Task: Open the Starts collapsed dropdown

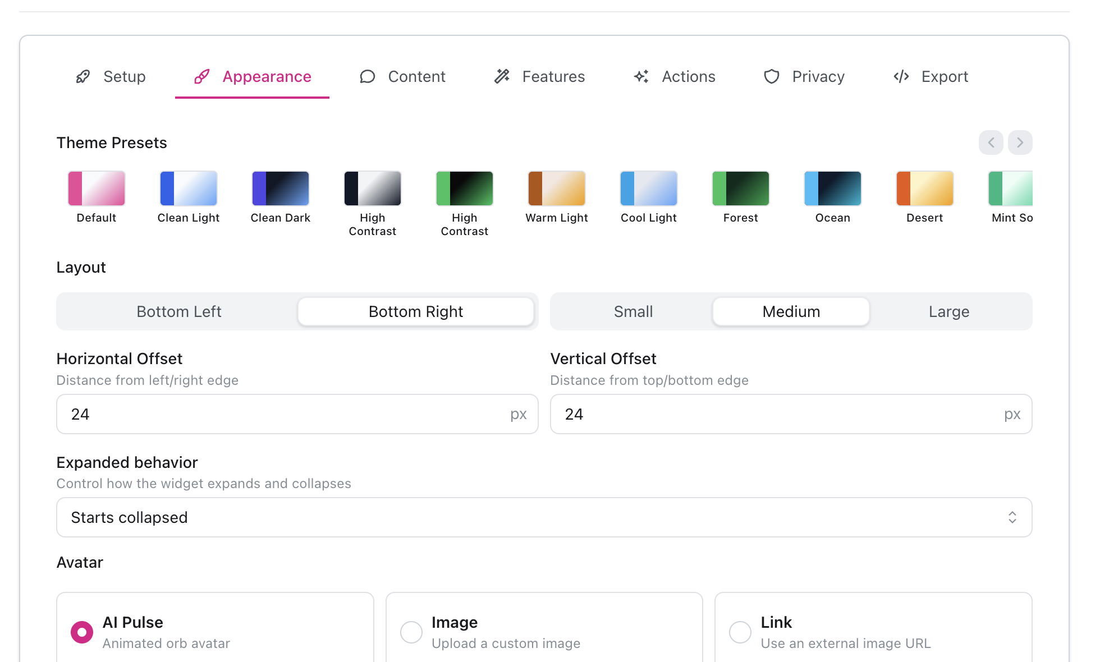Action: tap(544, 517)
